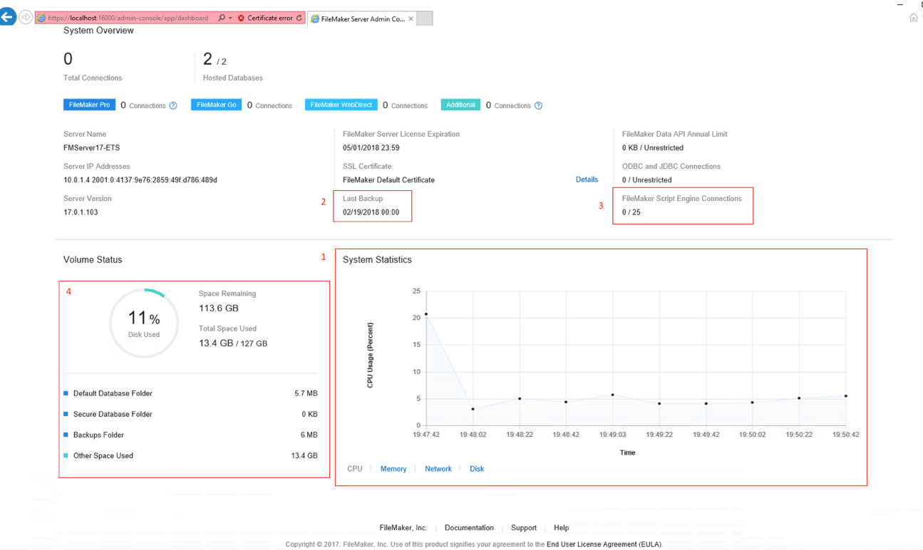The width and height of the screenshot is (923, 550).
Task: Open the Support footer link
Action: pos(524,528)
